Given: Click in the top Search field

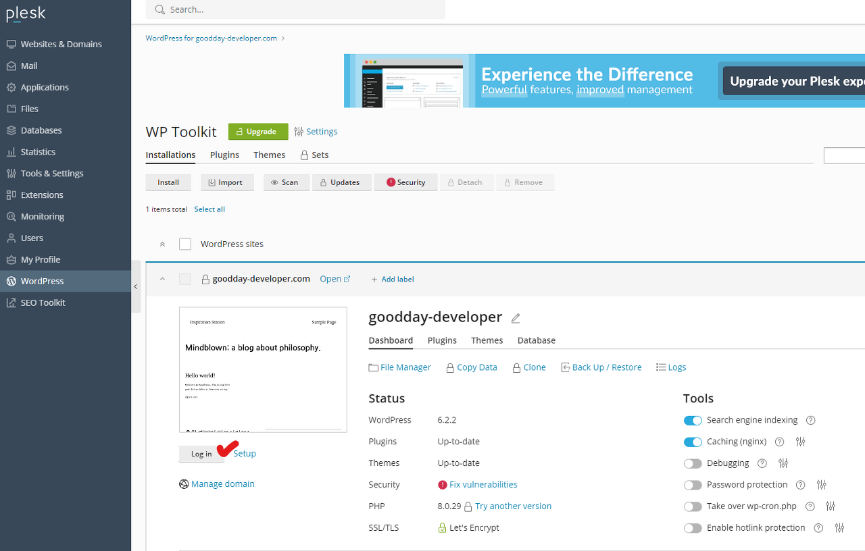Looking at the screenshot, I should [x=295, y=9].
